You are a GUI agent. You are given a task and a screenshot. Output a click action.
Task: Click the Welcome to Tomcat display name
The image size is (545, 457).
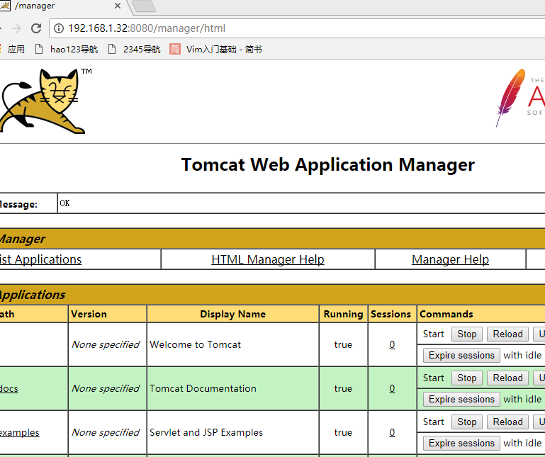(195, 344)
